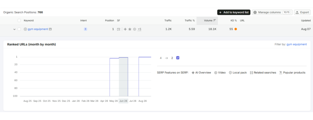Click the Updated column header

click(x=306, y=20)
